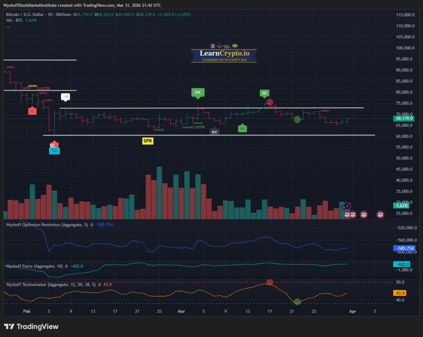Click the green circle marker on price chart
Image resolution: width=423 pixels, height=337 pixels.
(x=297, y=120)
